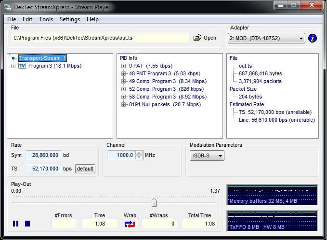This screenshot has height=240, width=327.
Task: Open the Adapter dropdown list
Action: point(266,38)
